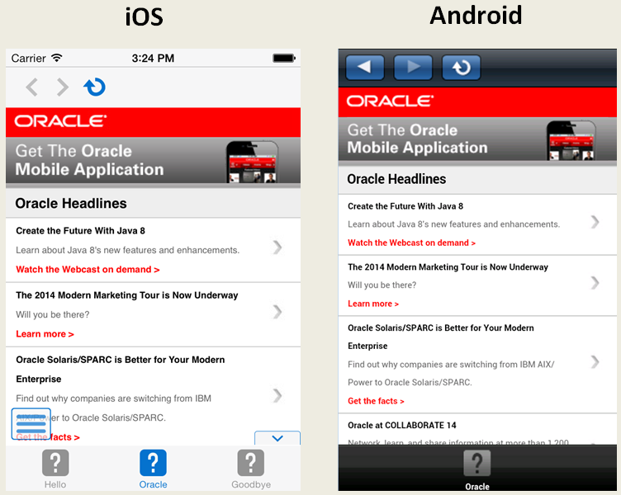Image resolution: width=621 pixels, height=495 pixels.
Task: Tap the iOS back navigation arrow
Action: (32, 87)
